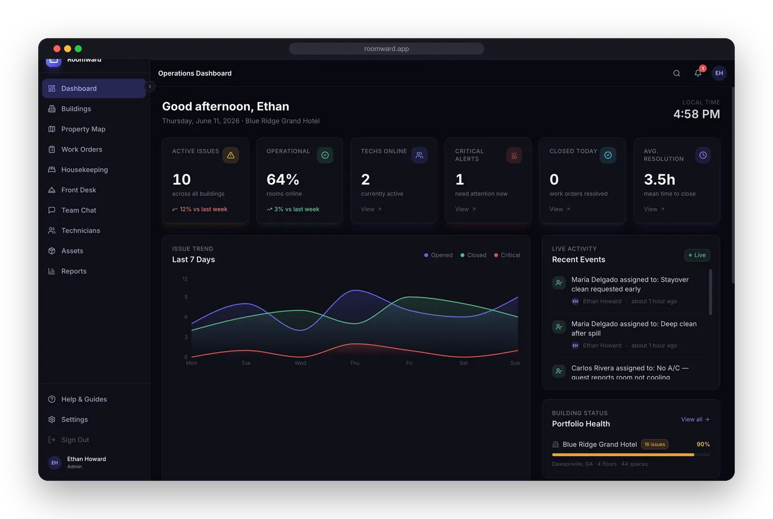Go to the Buildings label in sidebar

point(76,109)
